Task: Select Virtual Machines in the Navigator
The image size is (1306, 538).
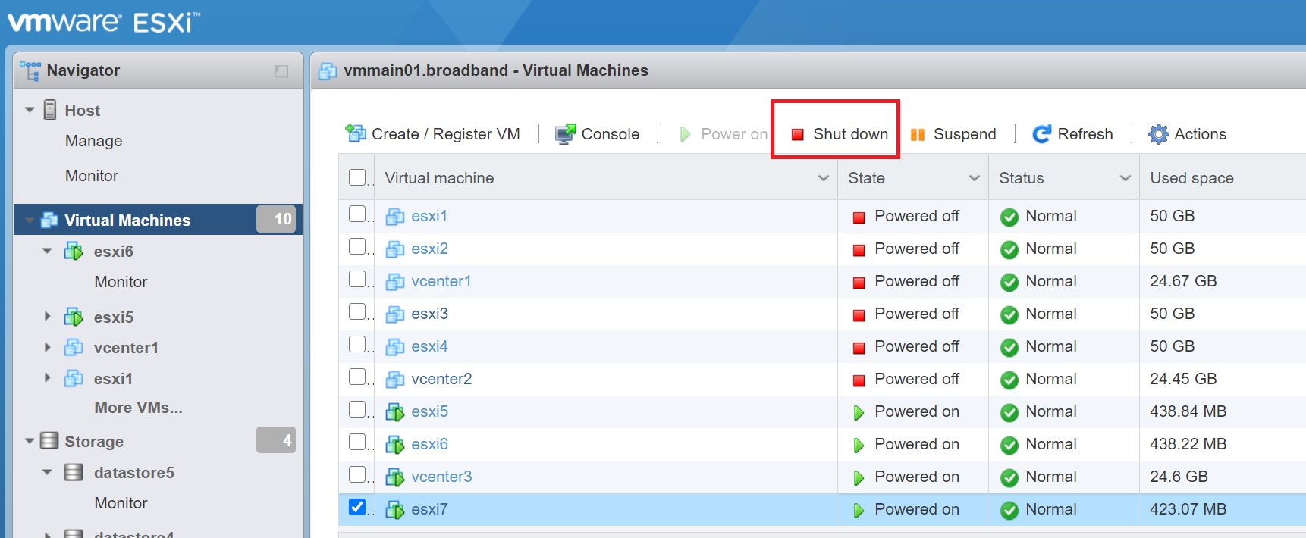Action: (127, 221)
